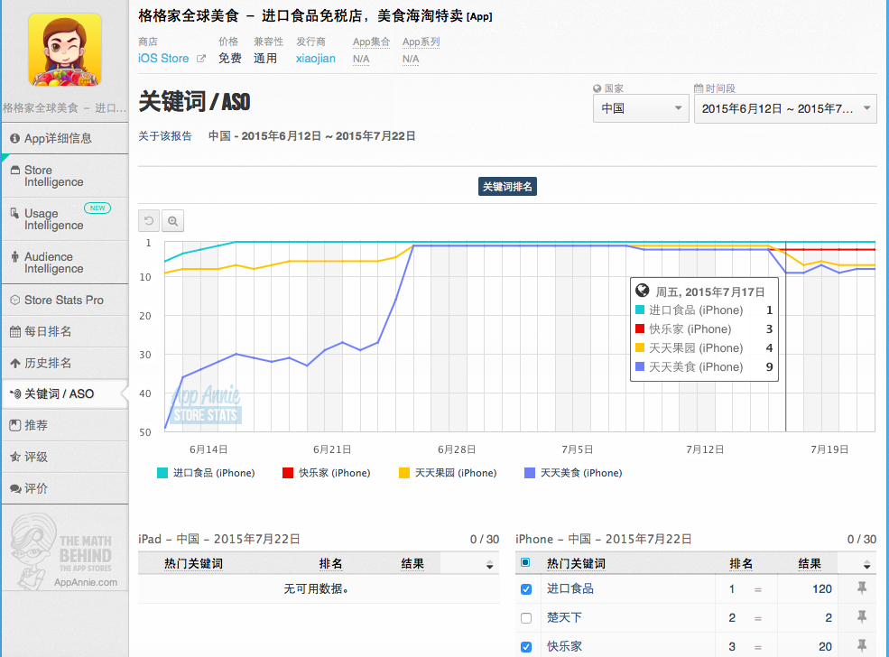This screenshot has height=657, width=889.
Task: Open Usage Intelligence section
Action: pos(65,219)
